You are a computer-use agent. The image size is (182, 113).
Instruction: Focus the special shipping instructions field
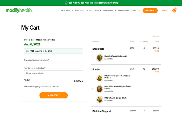[54, 60]
